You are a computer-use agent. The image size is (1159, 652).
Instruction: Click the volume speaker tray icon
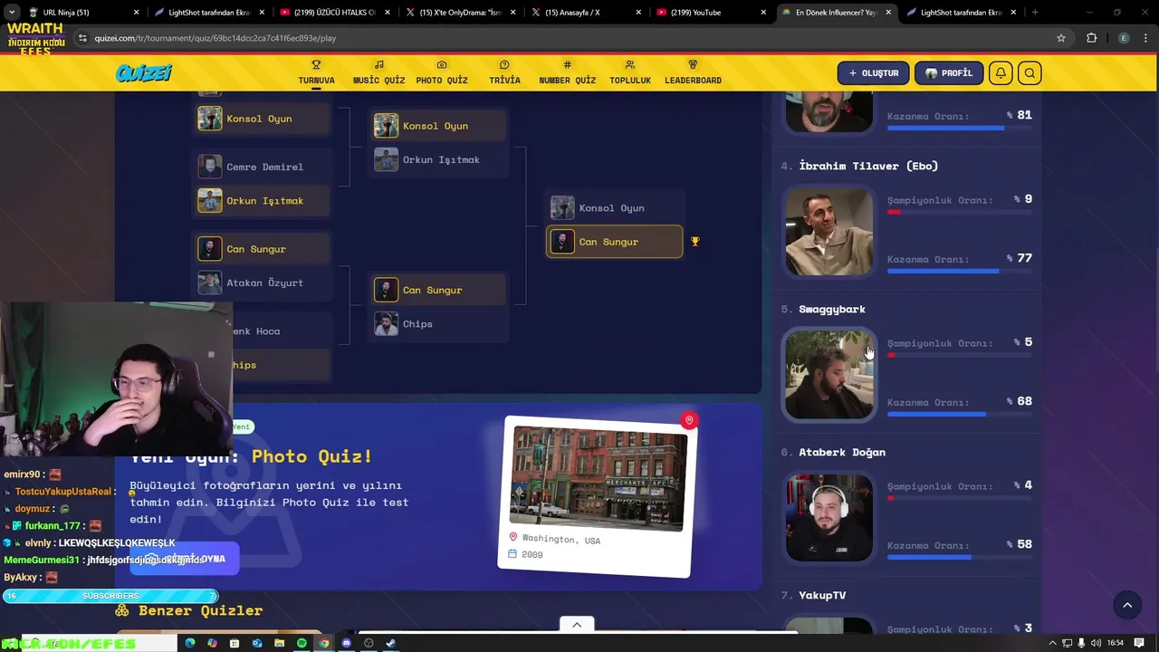coord(1096,643)
